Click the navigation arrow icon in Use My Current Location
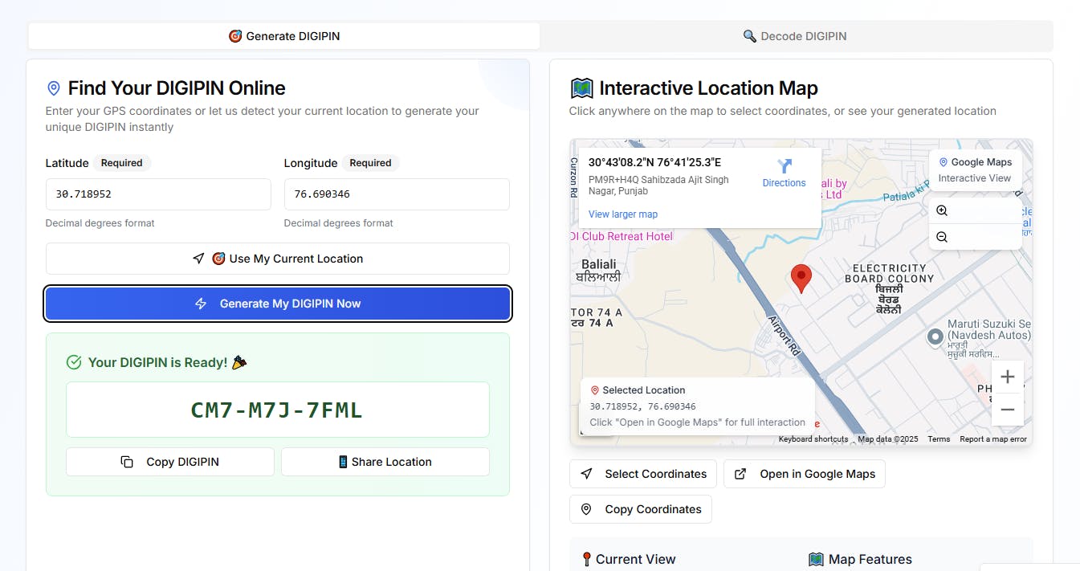This screenshot has height=571, width=1080. [198, 259]
